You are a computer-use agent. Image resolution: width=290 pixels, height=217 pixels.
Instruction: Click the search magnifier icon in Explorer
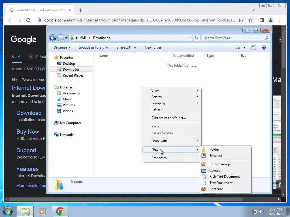click(x=266, y=38)
